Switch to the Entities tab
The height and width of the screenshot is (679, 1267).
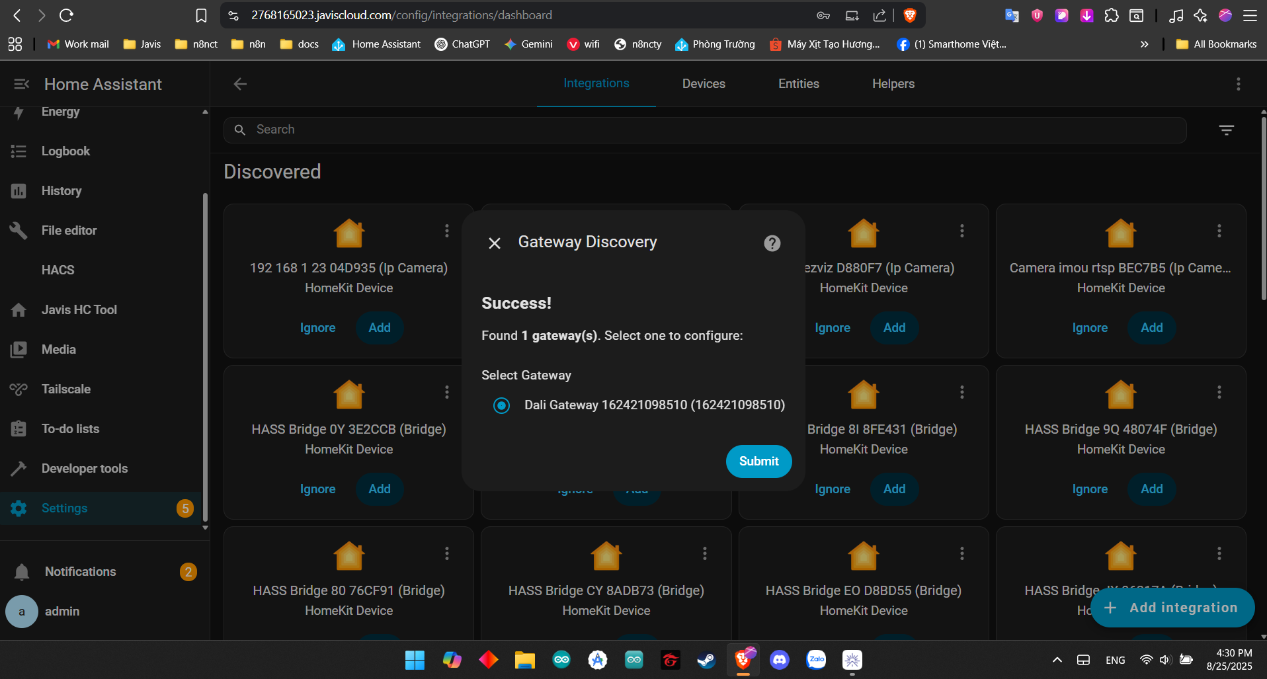798,84
